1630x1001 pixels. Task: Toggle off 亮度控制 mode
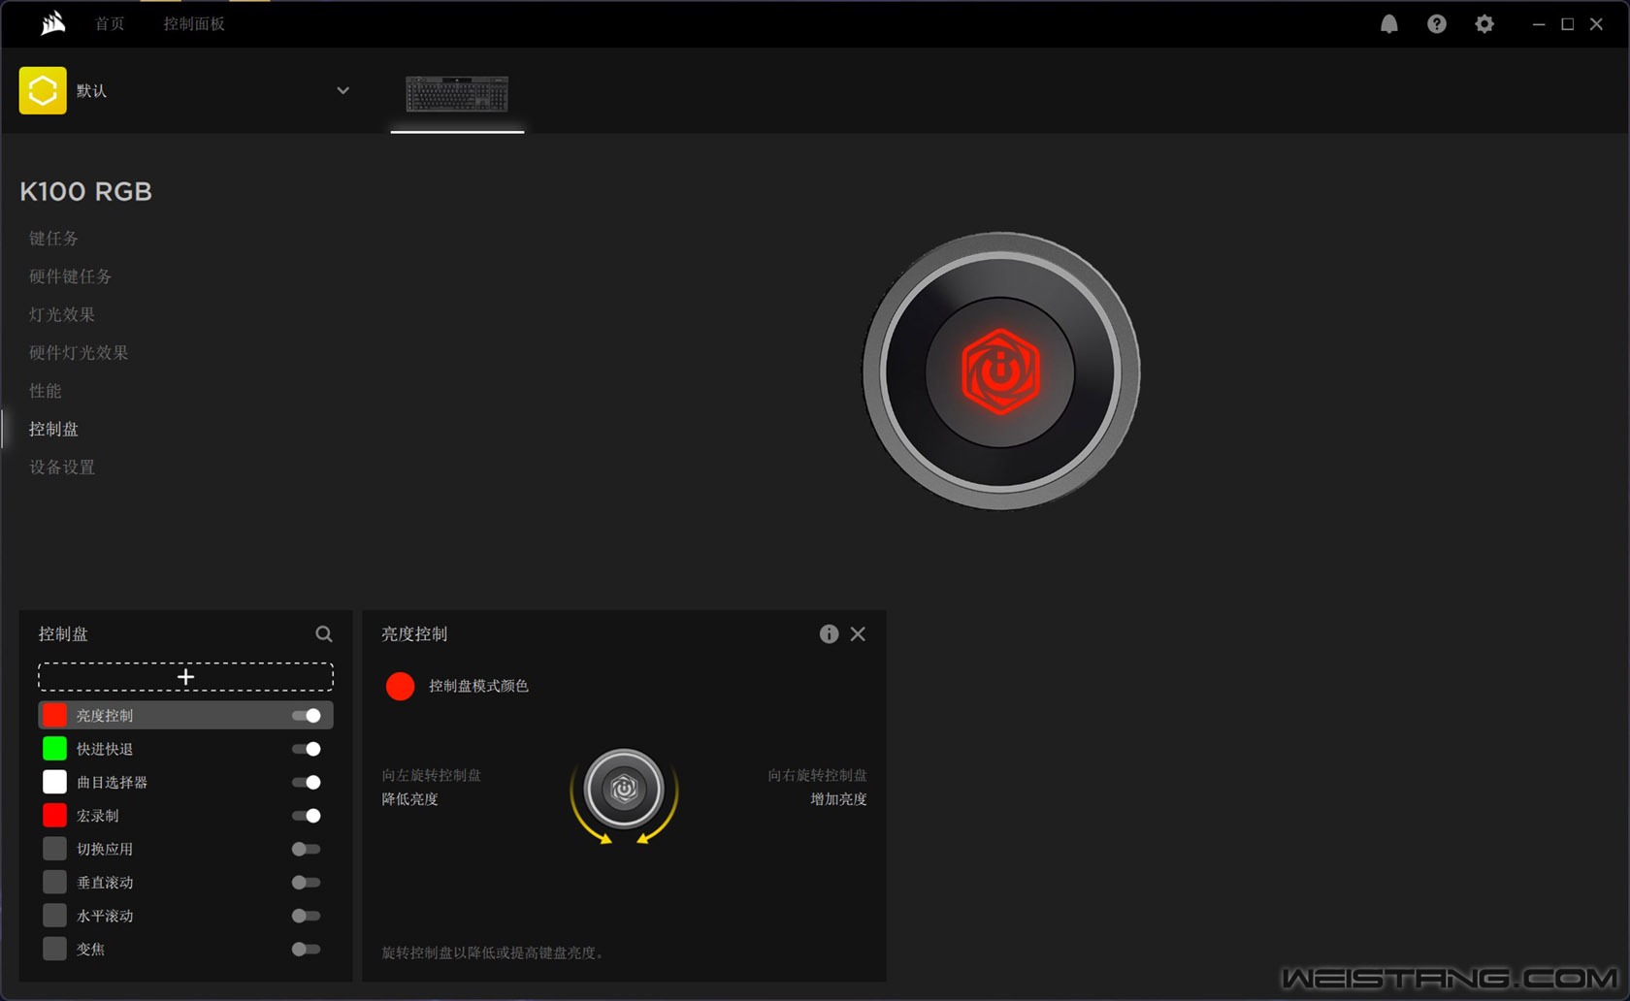coord(307,716)
